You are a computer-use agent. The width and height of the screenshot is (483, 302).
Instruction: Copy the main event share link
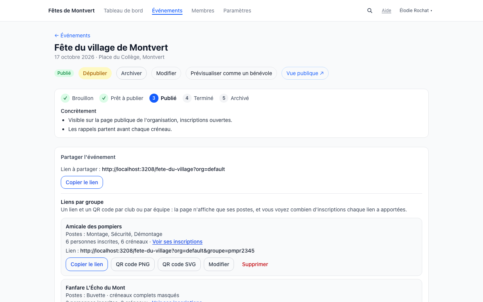[82, 182]
